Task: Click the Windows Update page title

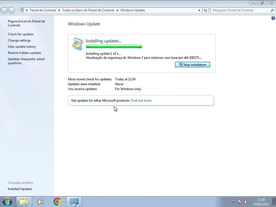Action: (84, 24)
